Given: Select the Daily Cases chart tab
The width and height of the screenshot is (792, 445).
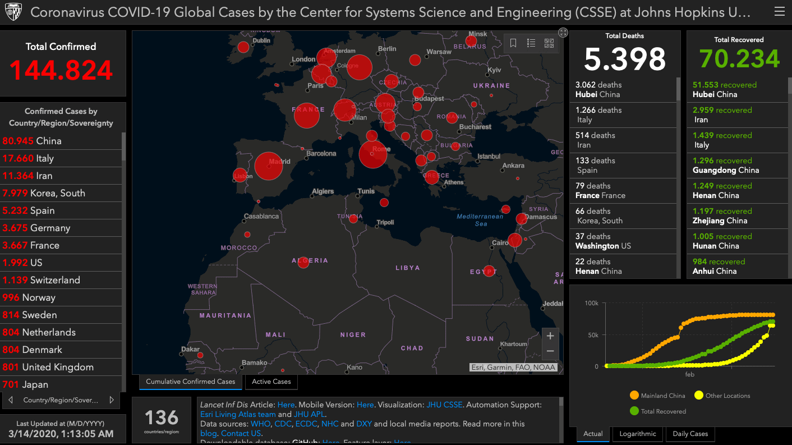Looking at the screenshot, I should click(x=690, y=434).
